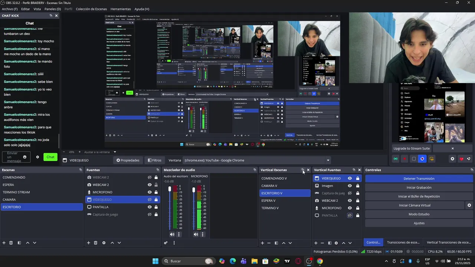
Task: Open Editar menu
Action: tap(26, 9)
